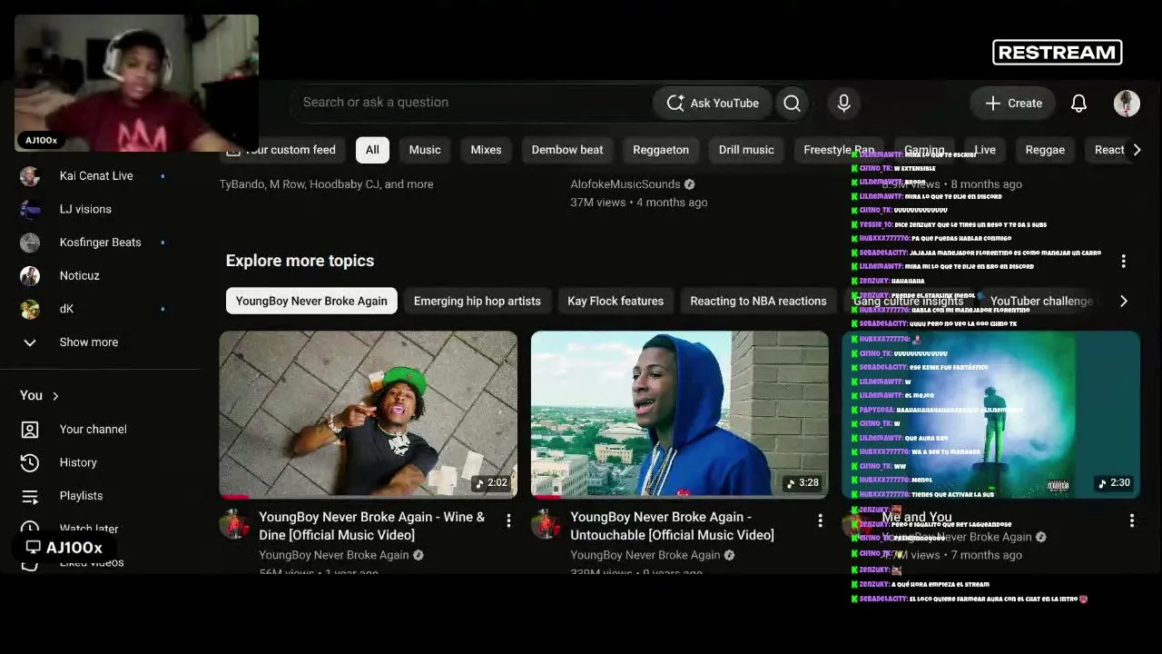Select YouTuber challenge topic chip
Viewport: 1162px width, 654px height.
tap(1041, 301)
